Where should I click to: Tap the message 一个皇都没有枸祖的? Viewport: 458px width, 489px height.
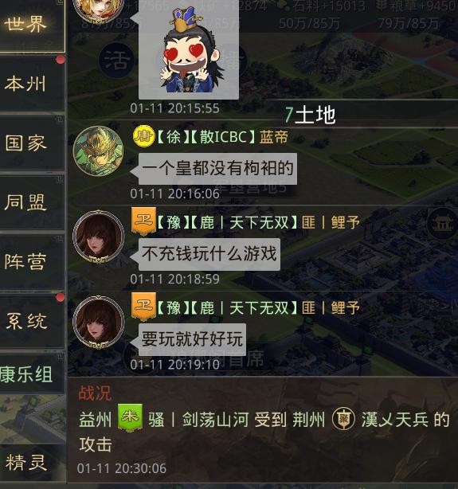pos(217,168)
